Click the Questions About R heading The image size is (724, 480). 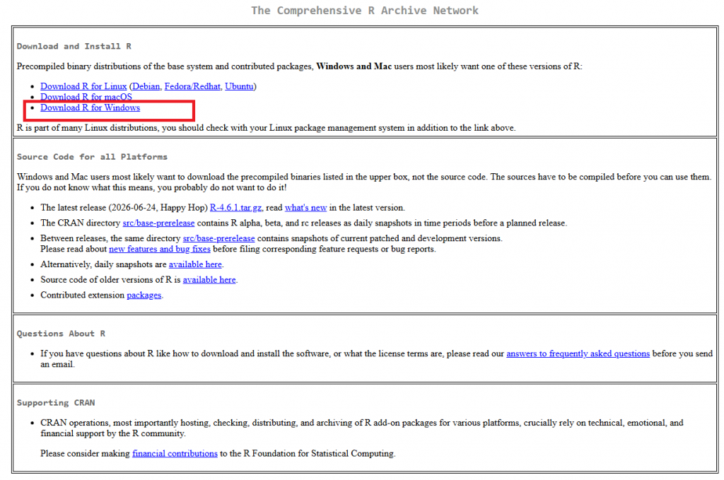(x=61, y=334)
